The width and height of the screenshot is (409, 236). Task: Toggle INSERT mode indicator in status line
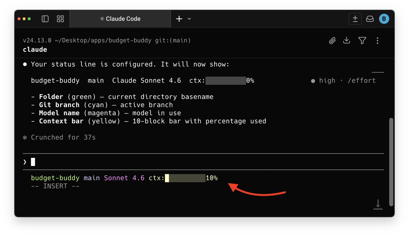[55, 186]
